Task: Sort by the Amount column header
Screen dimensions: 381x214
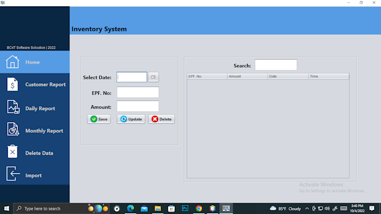Action: tap(248, 76)
